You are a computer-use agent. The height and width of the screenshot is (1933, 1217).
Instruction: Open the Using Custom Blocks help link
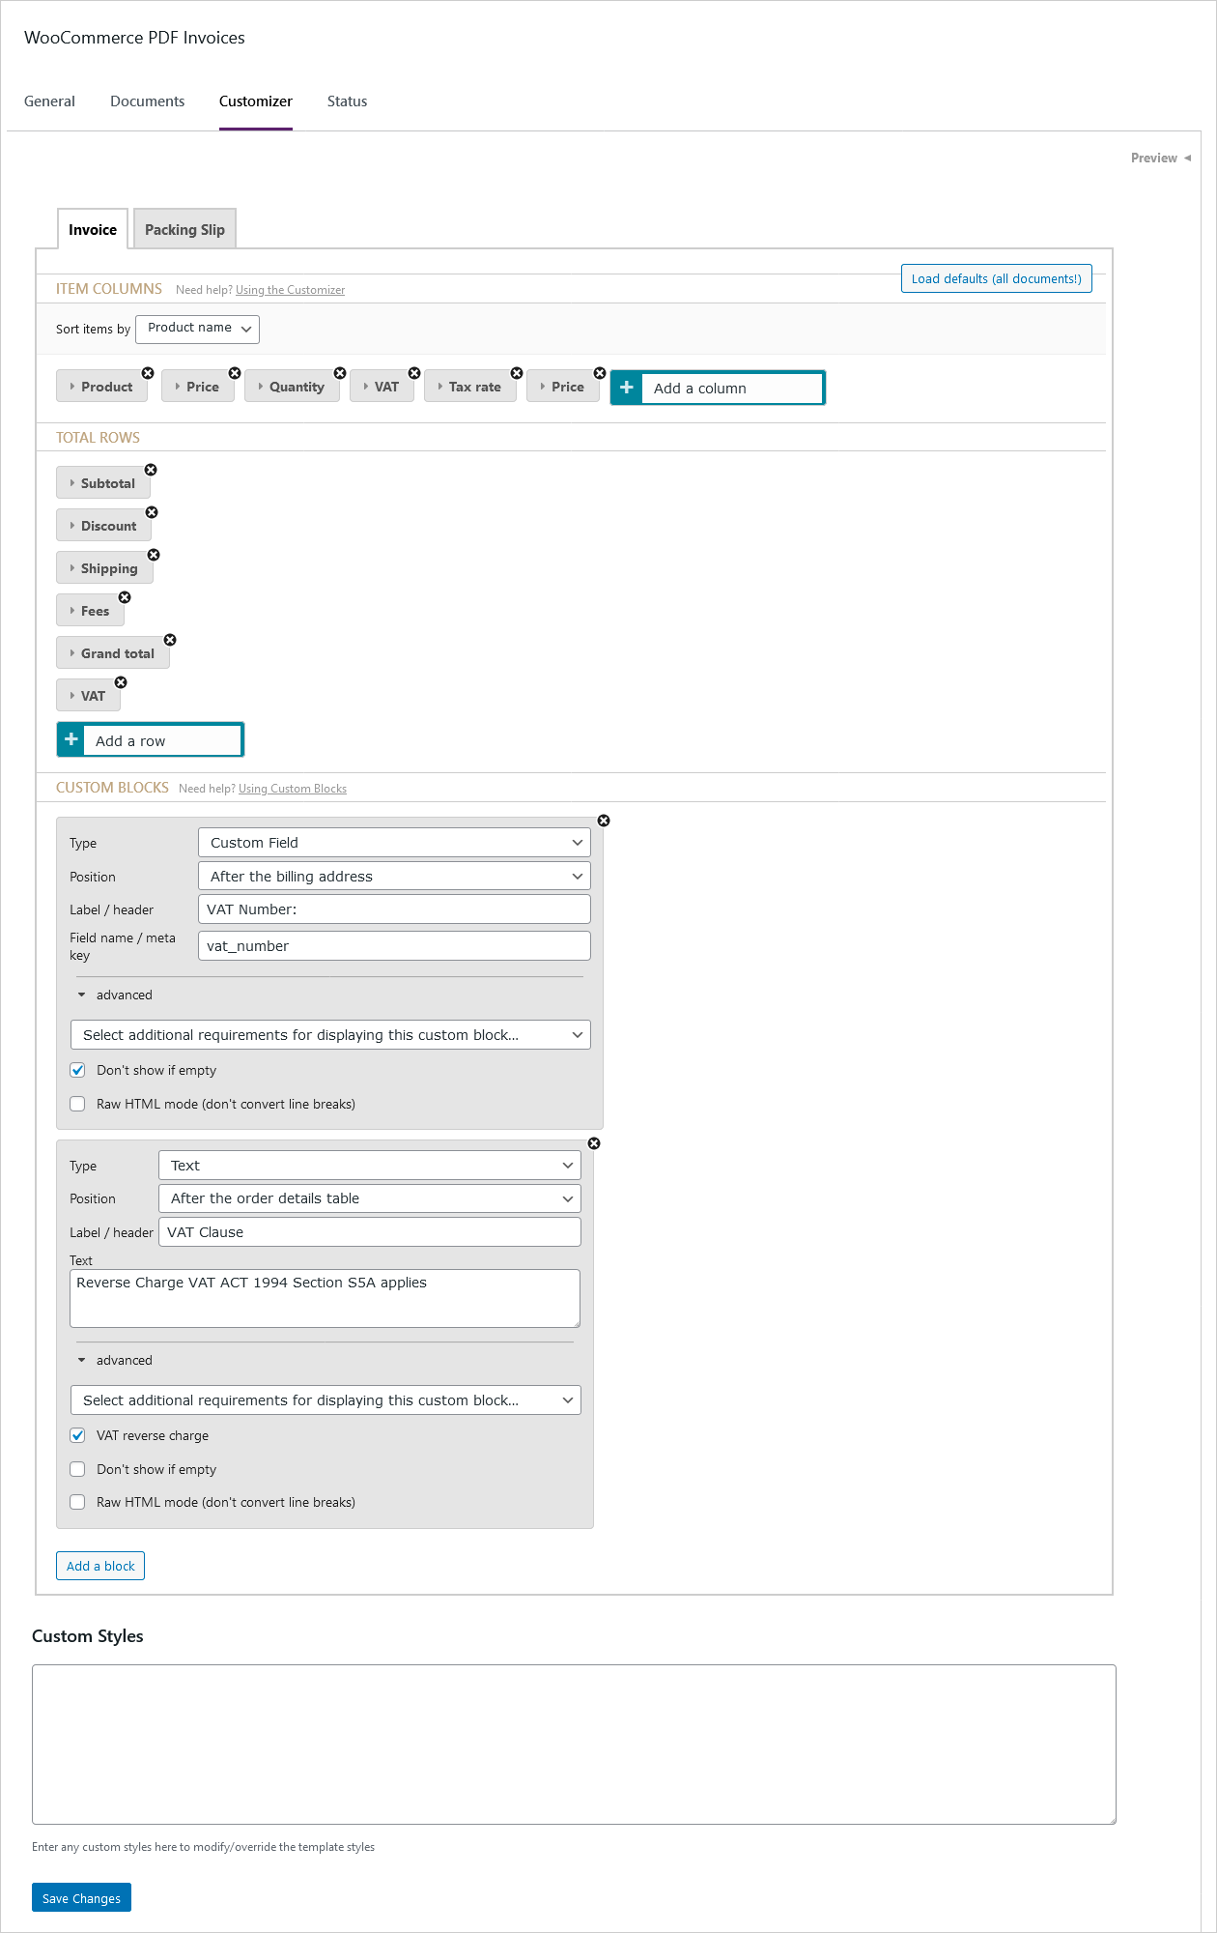[293, 789]
